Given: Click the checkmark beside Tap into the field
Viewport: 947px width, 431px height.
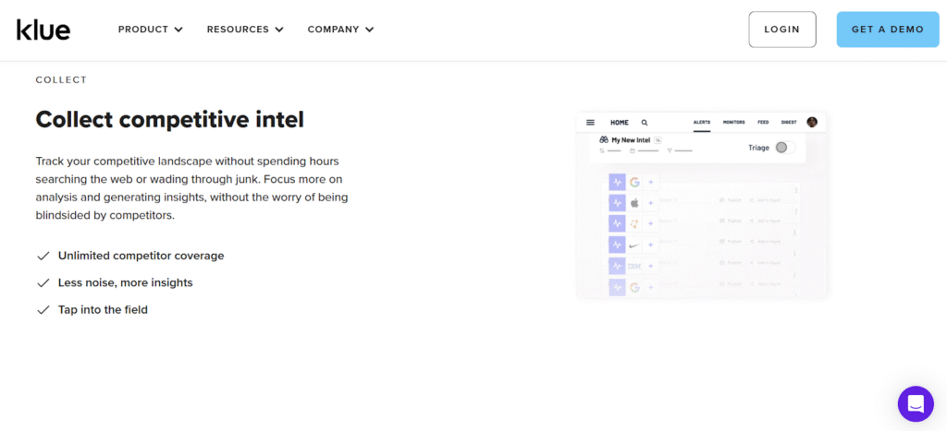Looking at the screenshot, I should [x=43, y=310].
